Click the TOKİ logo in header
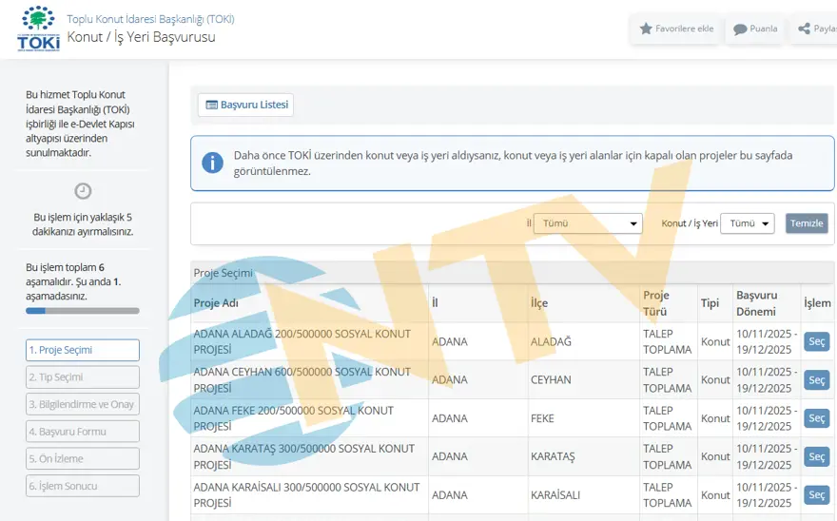Screen dimensions: 837x521 38,29
